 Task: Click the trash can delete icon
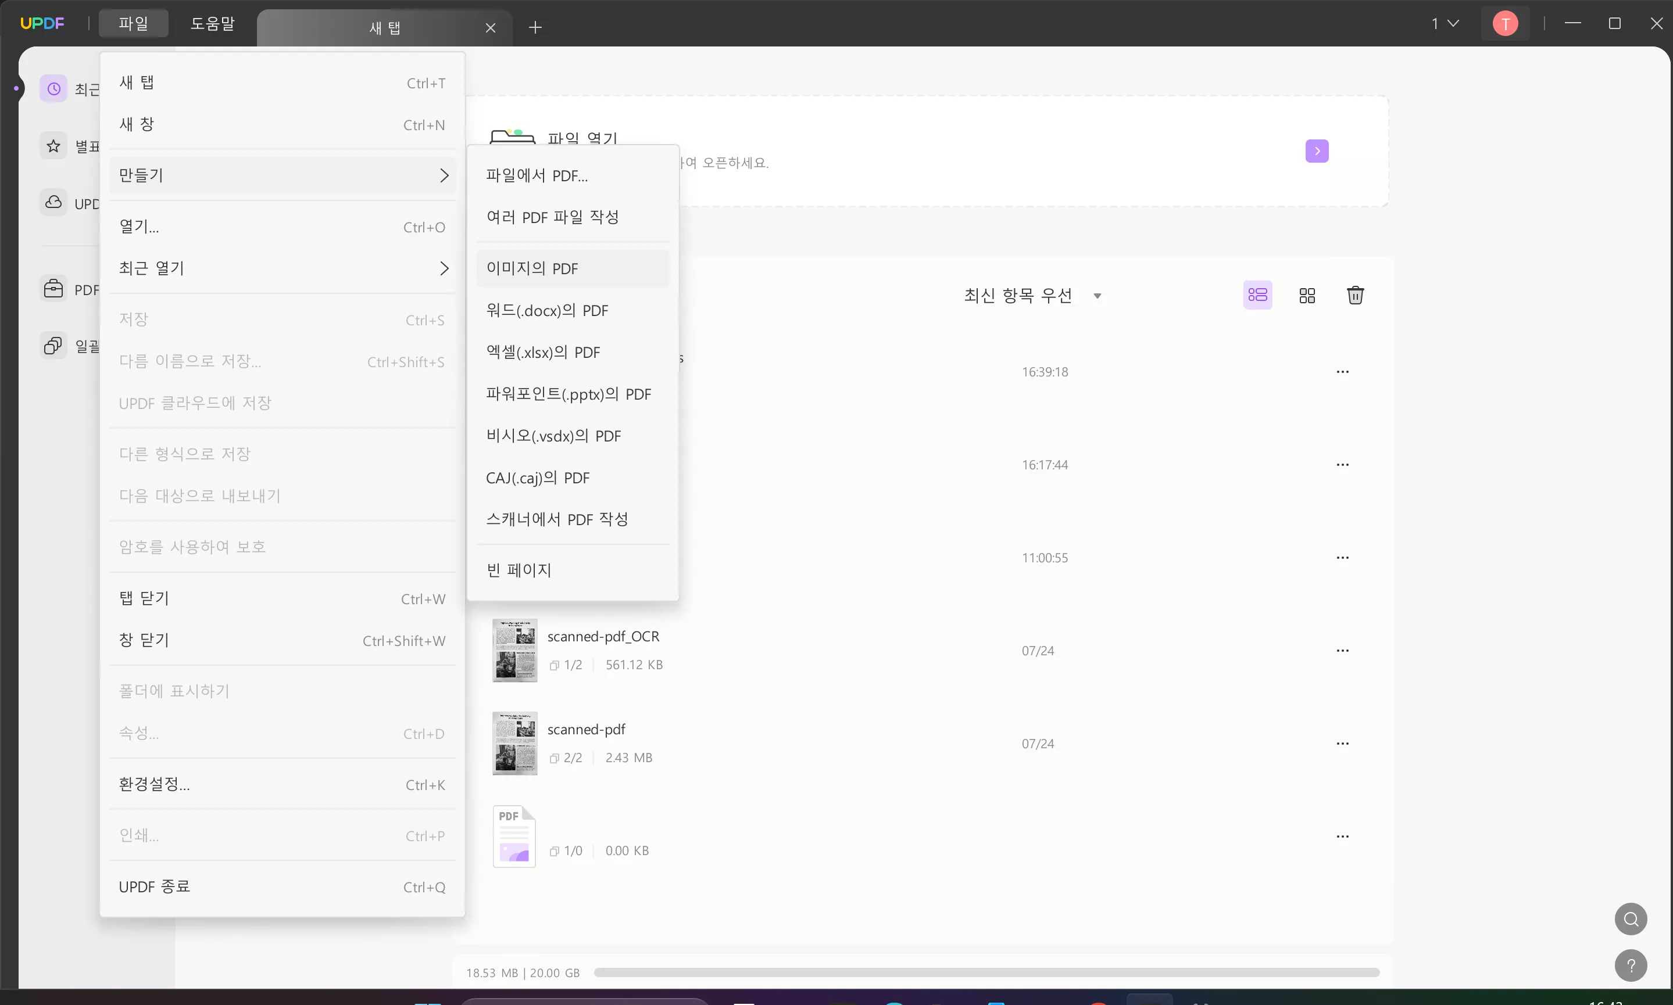(x=1355, y=295)
